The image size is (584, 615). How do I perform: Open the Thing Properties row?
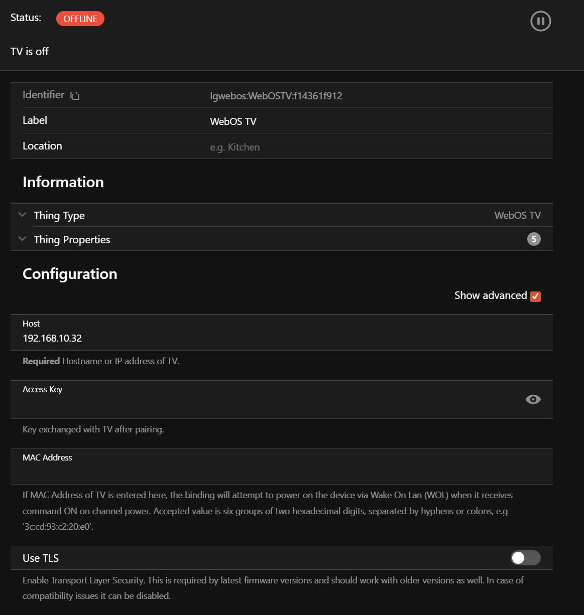click(x=251, y=239)
